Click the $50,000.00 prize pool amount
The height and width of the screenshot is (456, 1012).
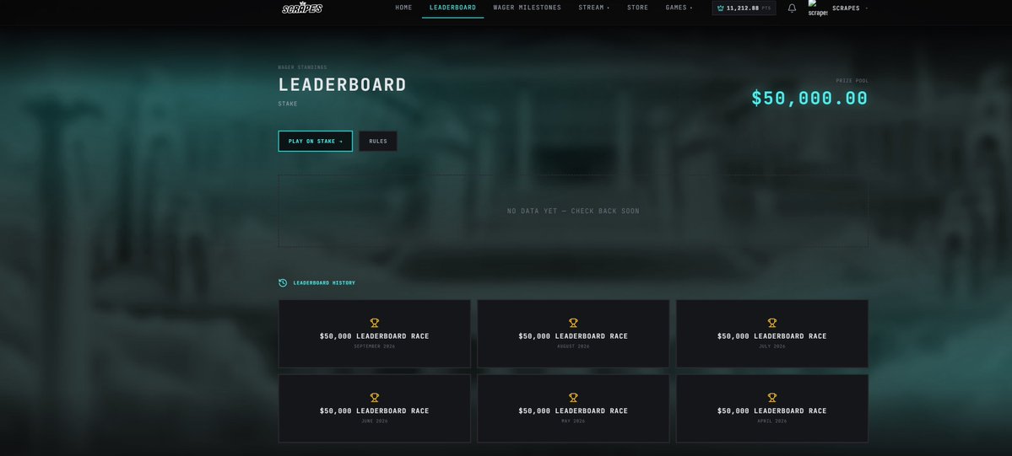pos(809,98)
